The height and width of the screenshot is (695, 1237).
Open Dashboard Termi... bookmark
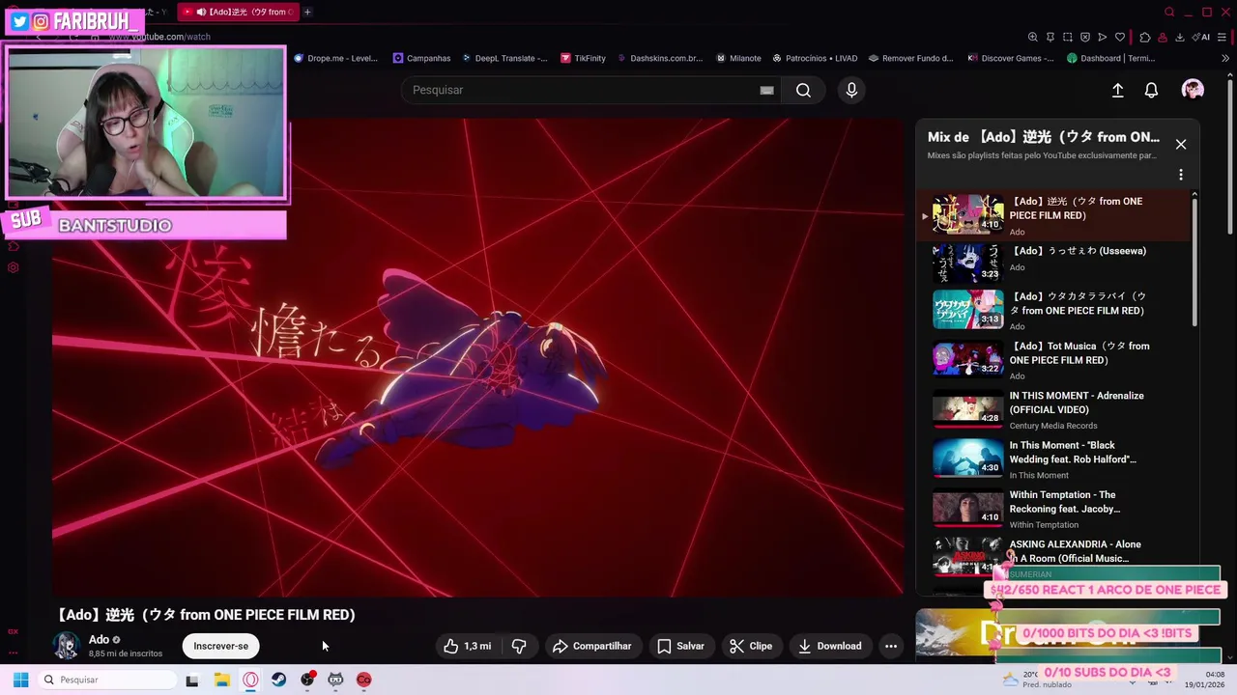(x=1110, y=58)
